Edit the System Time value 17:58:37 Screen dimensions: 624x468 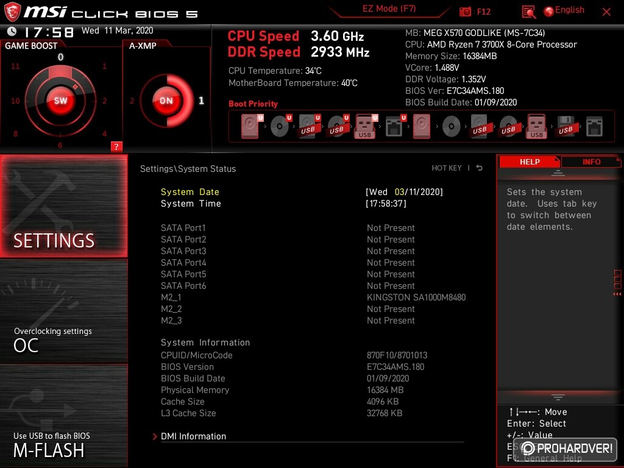(x=386, y=204)
